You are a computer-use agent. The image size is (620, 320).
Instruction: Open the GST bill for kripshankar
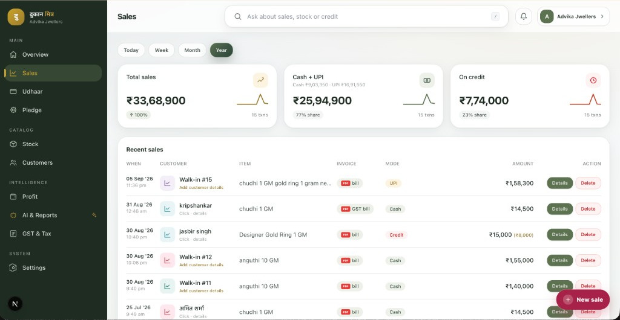(355, 209)
